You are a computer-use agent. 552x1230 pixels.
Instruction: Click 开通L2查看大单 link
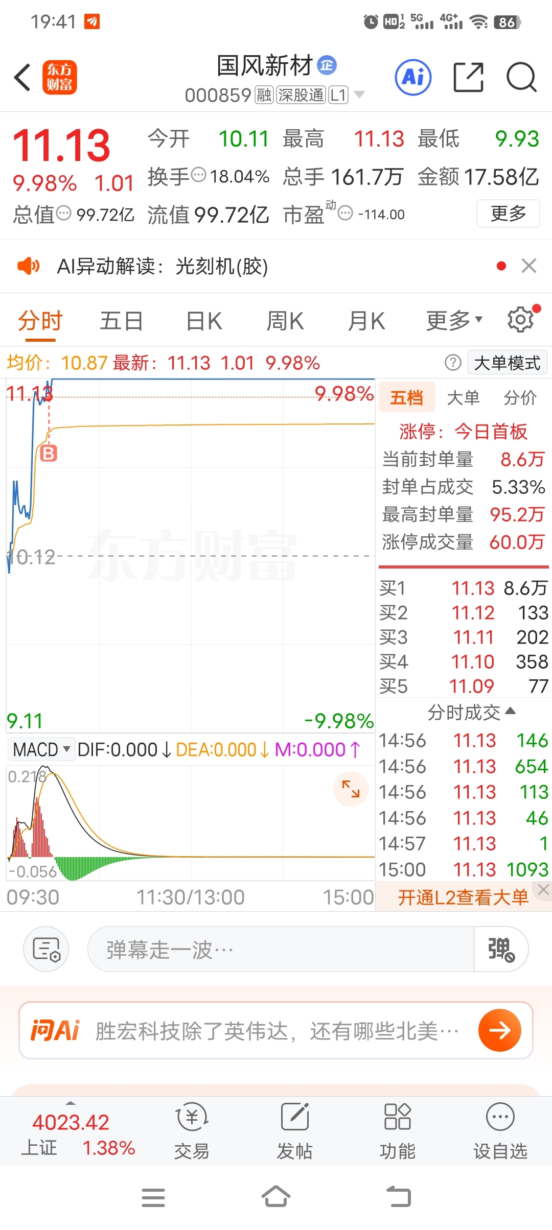click(x=463, y=897)
